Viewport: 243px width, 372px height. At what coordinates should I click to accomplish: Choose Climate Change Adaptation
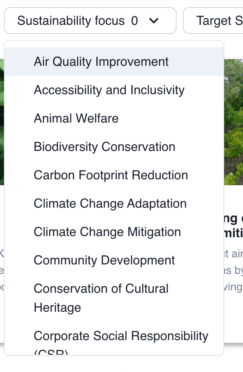(114, 203)
